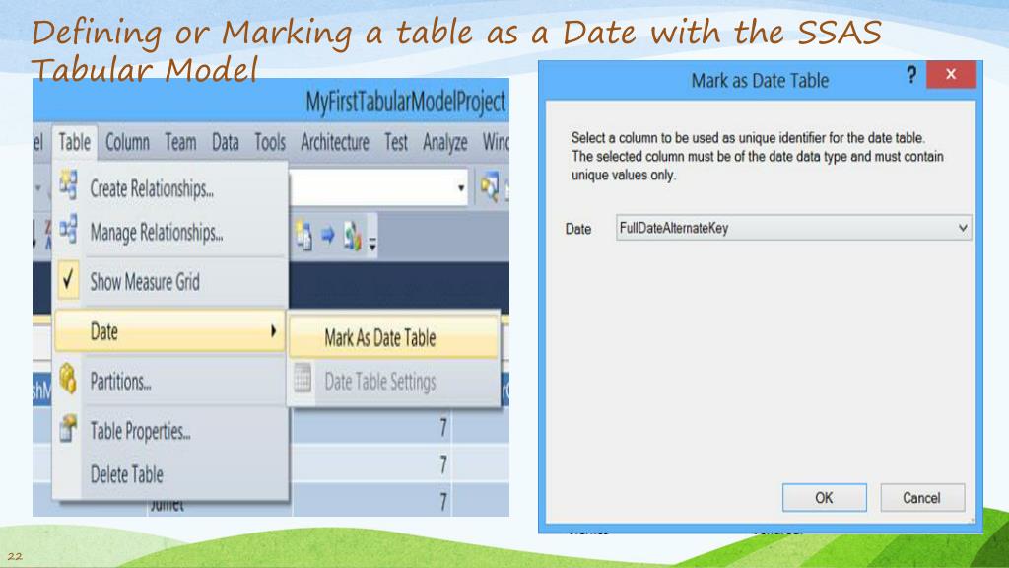
Task: Select the Date submenu item
Action: coord(170,331)
